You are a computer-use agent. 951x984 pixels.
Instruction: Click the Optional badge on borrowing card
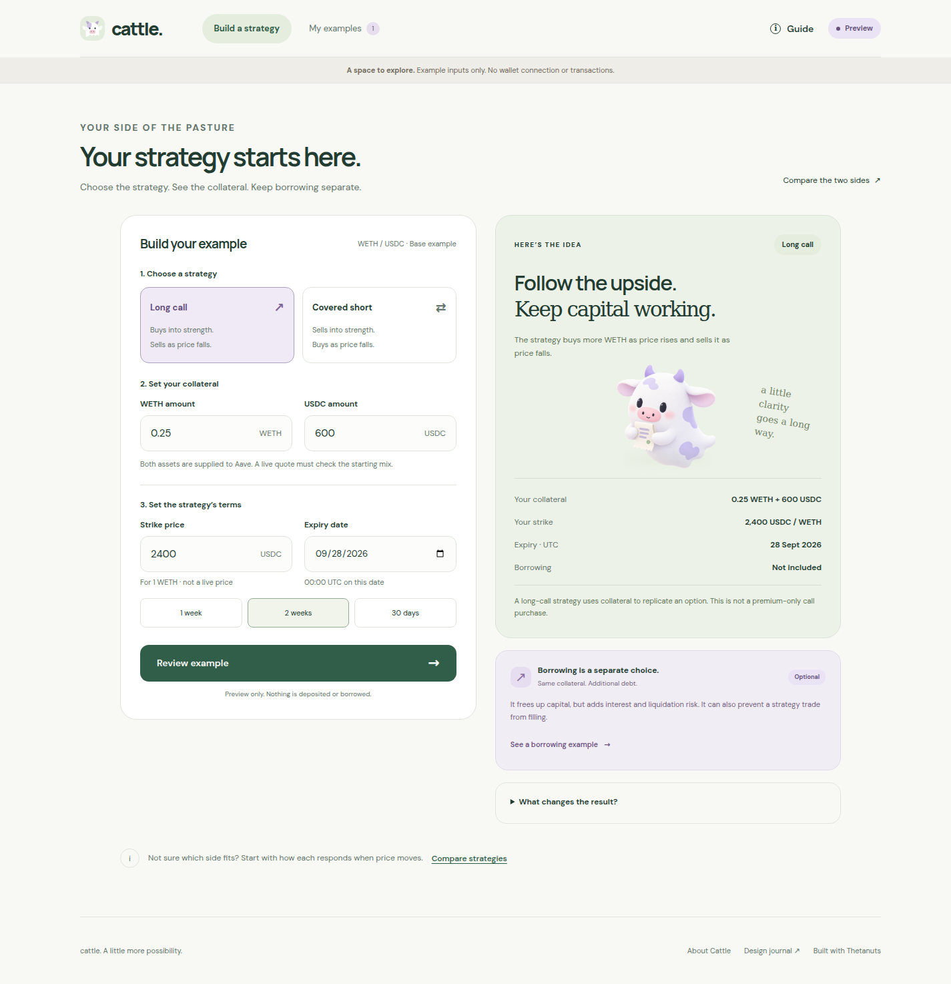807,677
